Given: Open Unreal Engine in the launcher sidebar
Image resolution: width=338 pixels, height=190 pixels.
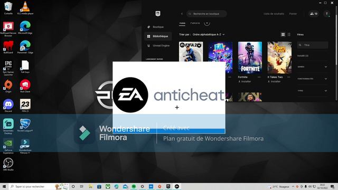Looking at the screenshot, I should 158,46.
